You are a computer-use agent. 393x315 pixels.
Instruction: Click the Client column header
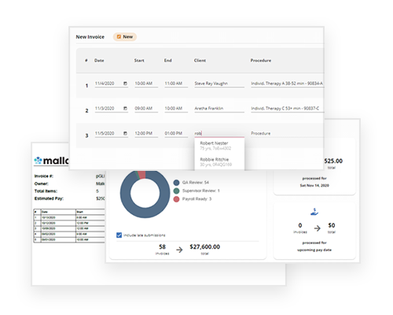tap(200, 61)
